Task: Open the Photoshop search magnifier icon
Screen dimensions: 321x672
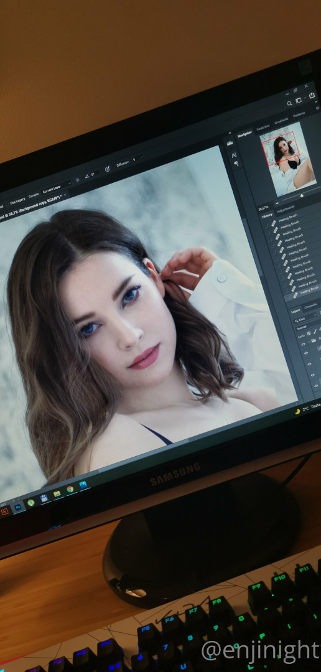Action: pyautogui.click(x=290, y=103)
